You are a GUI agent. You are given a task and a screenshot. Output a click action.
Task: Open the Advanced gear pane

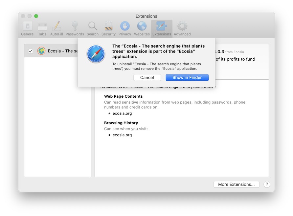pyautogui.click(x=182, y=29)
